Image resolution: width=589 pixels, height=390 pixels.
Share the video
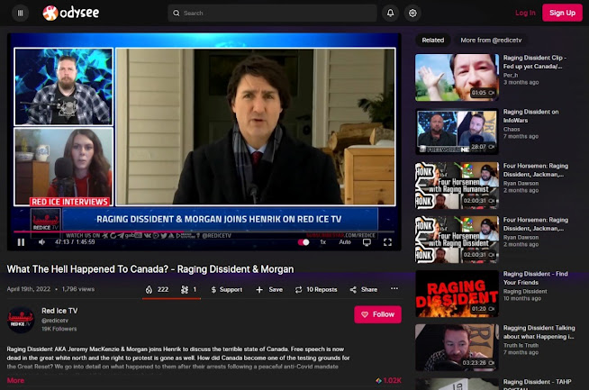[x=364, y=290]
